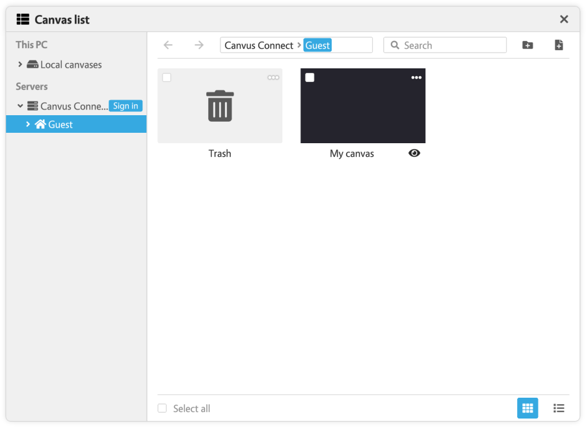Switch to grid view

(x=527, y=408)
